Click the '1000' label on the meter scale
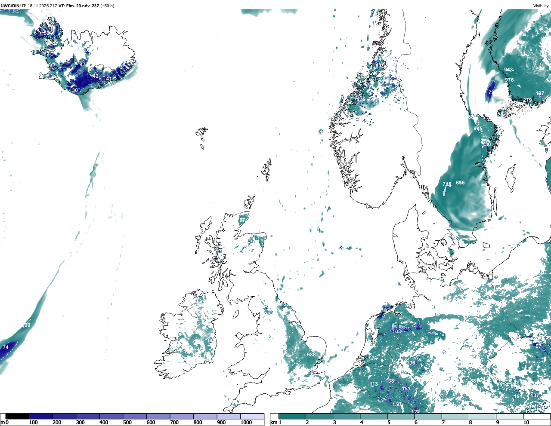The image size is (551, 426). point(246,423)
